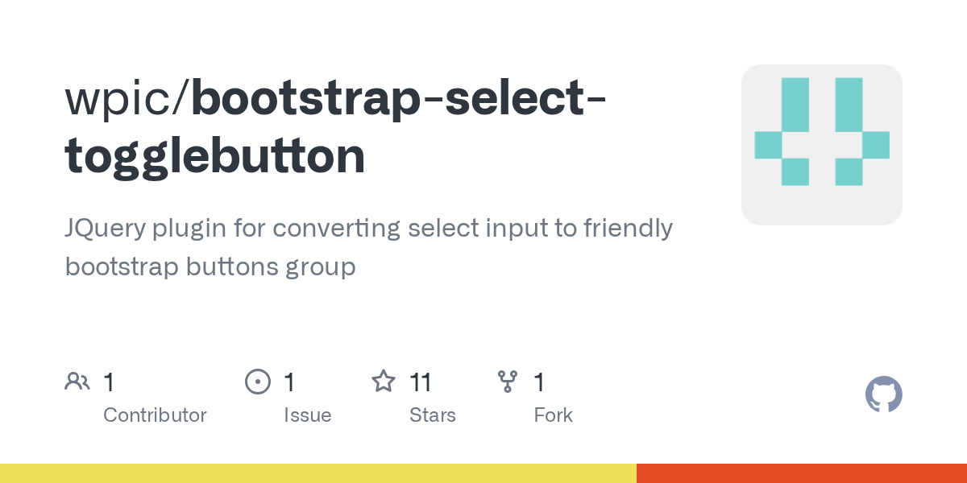Click the 'wpic/' owner name
967x483 pixels.
point(127,100)
